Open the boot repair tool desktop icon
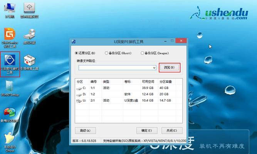This screenshot has height=154, width=257. [29, 63]
